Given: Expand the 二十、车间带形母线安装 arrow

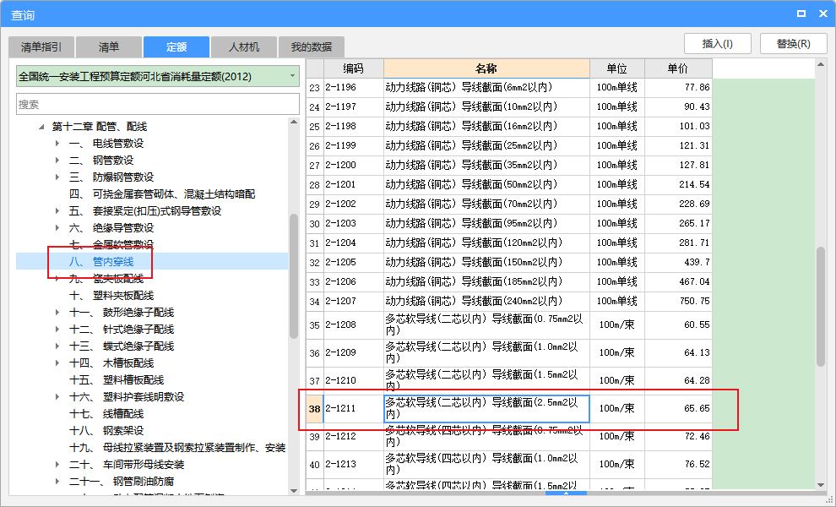Looking at the screenshot, I should [57, 464].
